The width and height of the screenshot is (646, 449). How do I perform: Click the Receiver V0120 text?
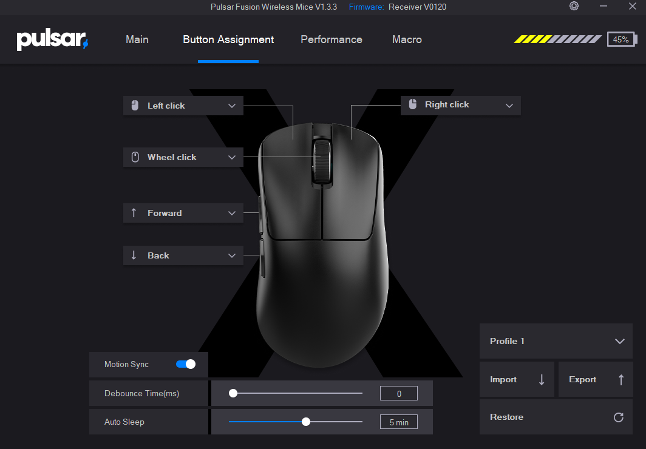coord(417,7)
